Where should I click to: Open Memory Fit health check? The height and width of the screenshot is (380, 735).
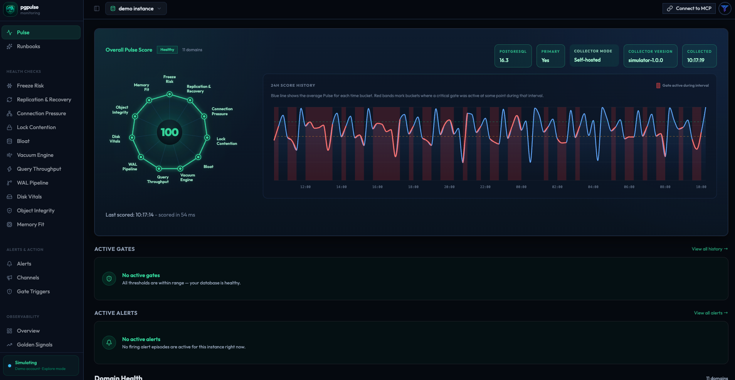(41, 224)
